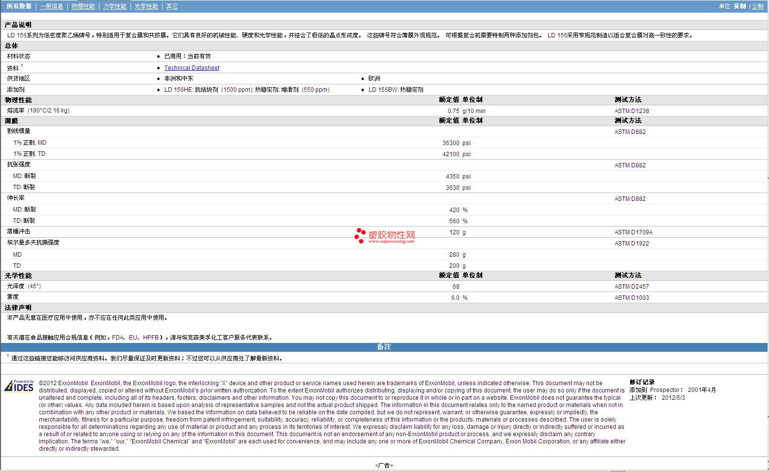Click the 120 g dart impact value
The width and height of the screenshot is (769, 472).
457,232
